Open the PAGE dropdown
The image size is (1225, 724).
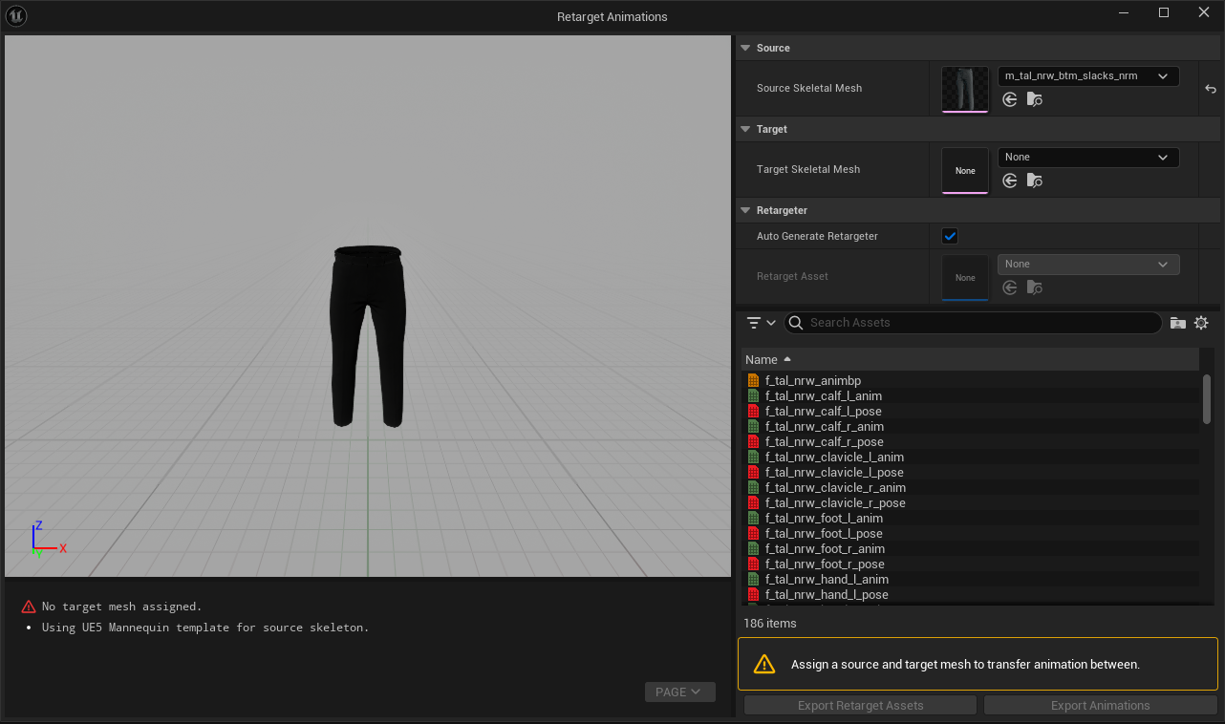pyautogui.click(x=680, y=692)
